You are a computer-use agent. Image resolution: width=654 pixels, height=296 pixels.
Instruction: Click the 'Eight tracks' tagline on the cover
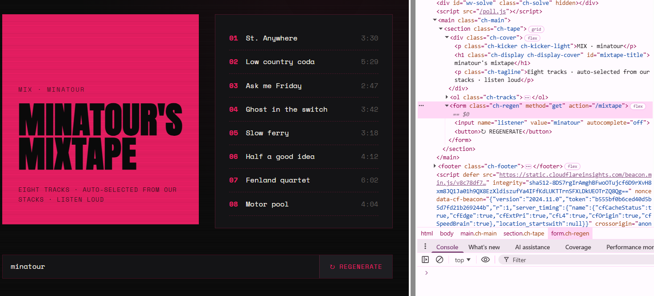coord(98,195)
